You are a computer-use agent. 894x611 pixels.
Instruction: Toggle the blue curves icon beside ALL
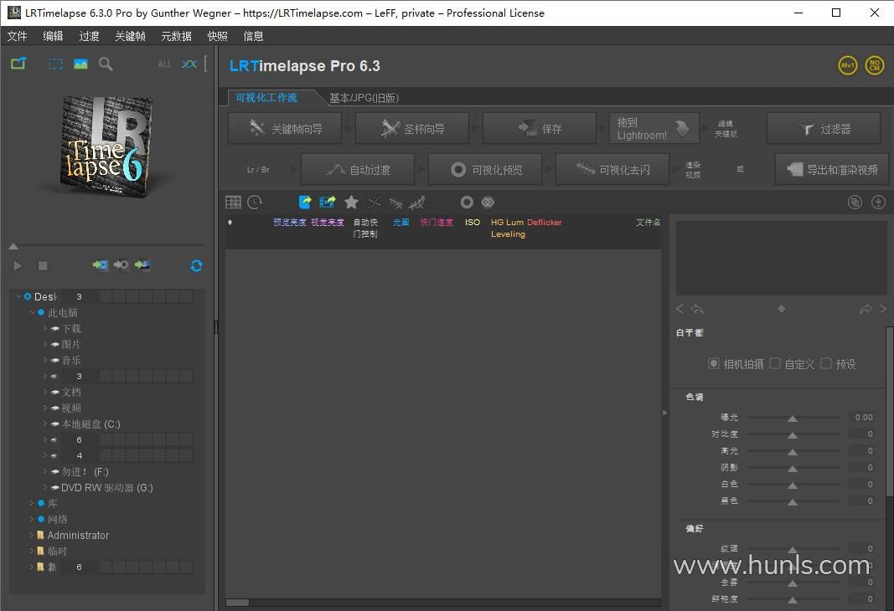(x=189, y=64)
